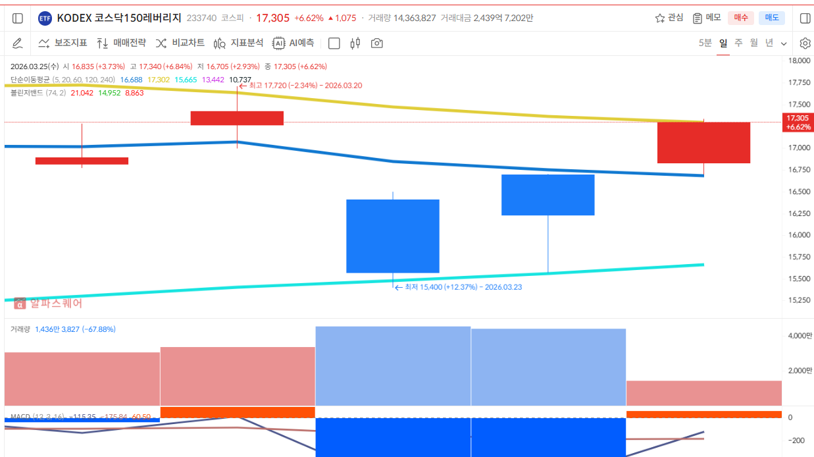Select 월 monthly chart interval
The image size is (814, 457).
point(753,43)
